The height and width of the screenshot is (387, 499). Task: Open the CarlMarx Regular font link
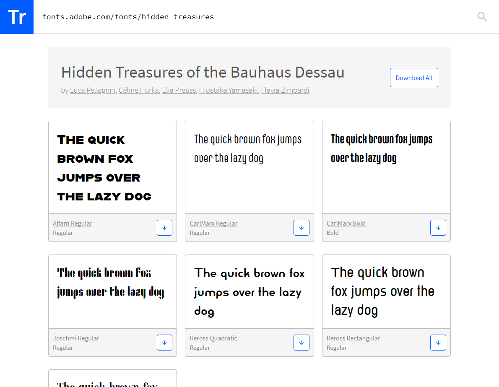click(x=213, y=223)
